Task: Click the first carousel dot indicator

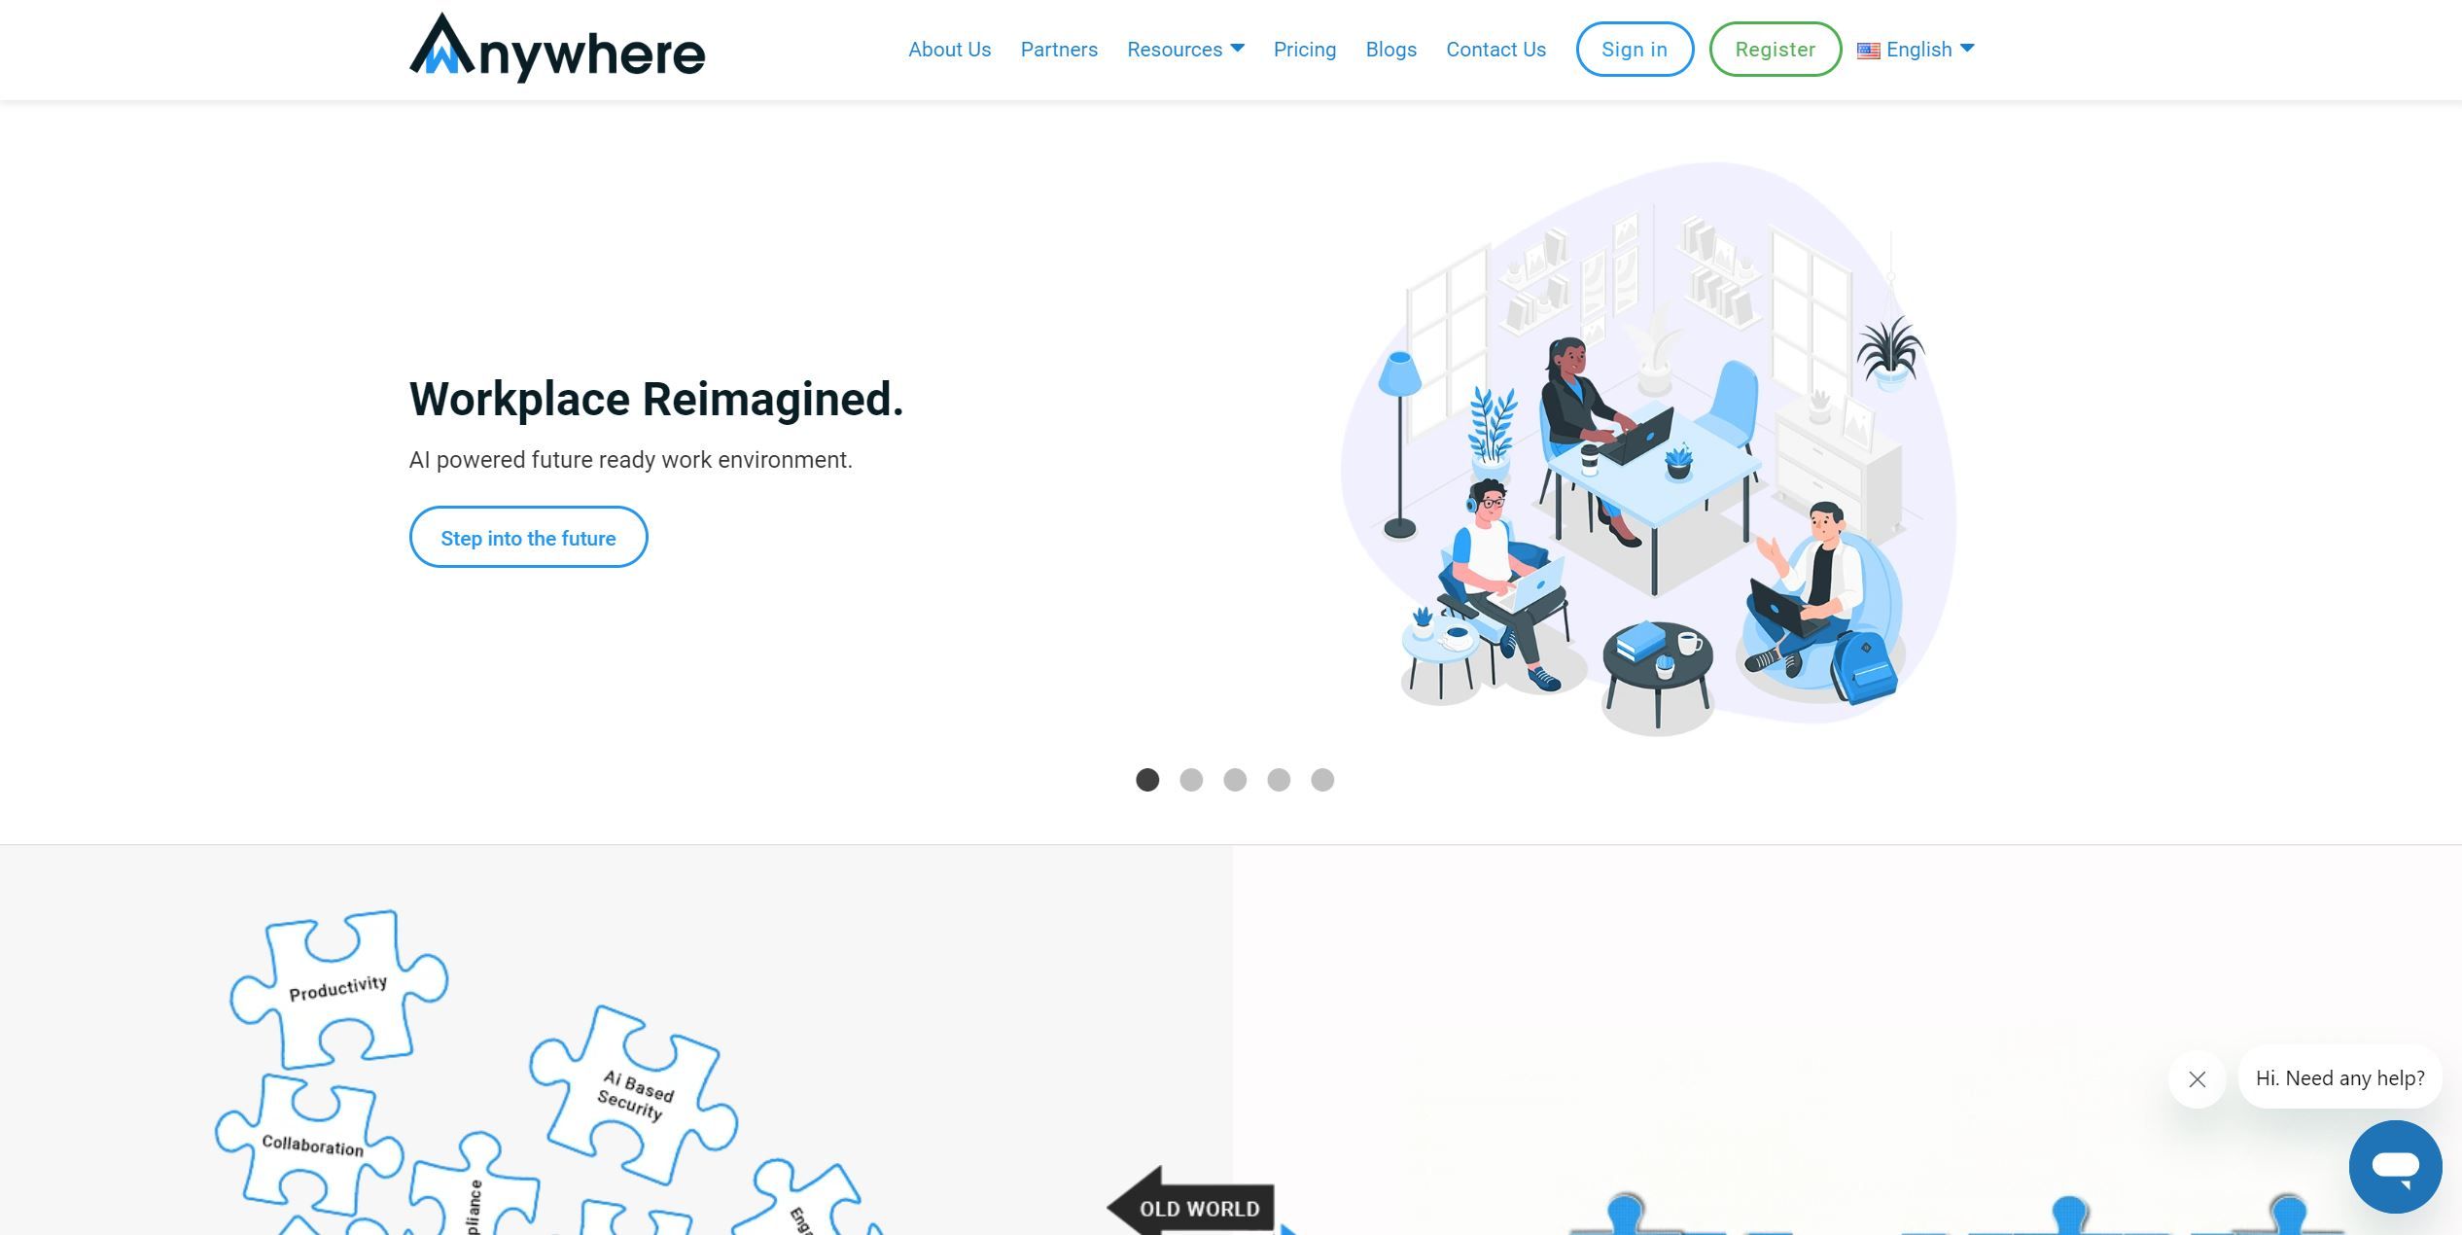Action: coord(1144,778)
